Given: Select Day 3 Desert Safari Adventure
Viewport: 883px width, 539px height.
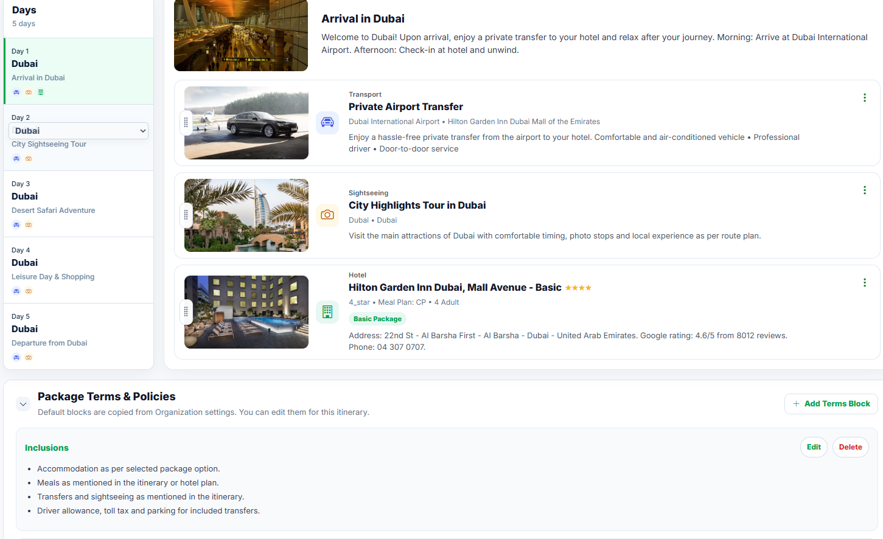Looking at the screenshot, I should [79, 204].
